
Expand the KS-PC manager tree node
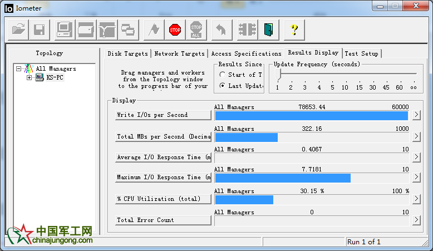(x=29, y=77)
